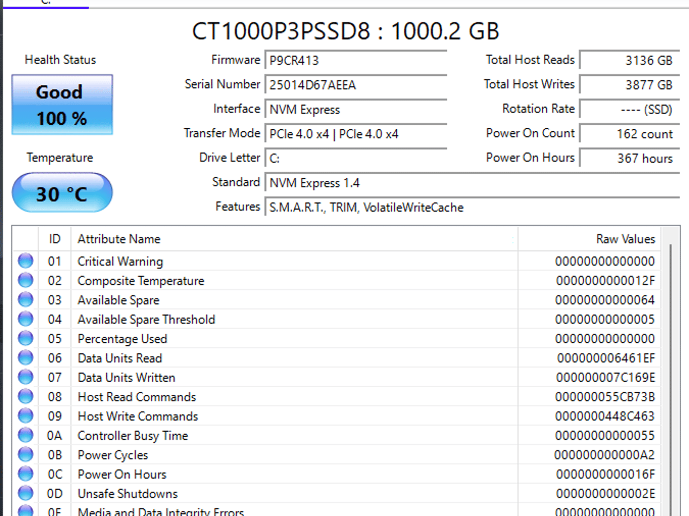The width and height of the screenshot is (689, 516).
Task: Click status orb for Power On Hours row
Action: coord(26,474)
